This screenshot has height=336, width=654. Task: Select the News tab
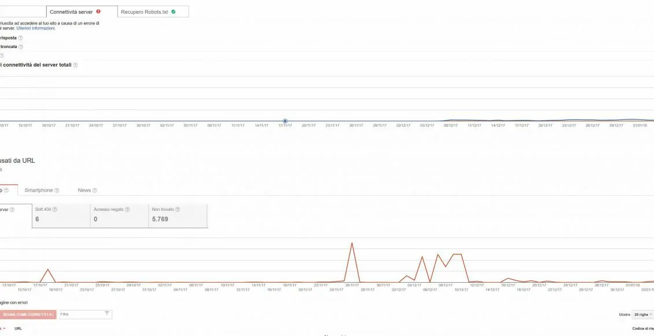coord(84,190)
